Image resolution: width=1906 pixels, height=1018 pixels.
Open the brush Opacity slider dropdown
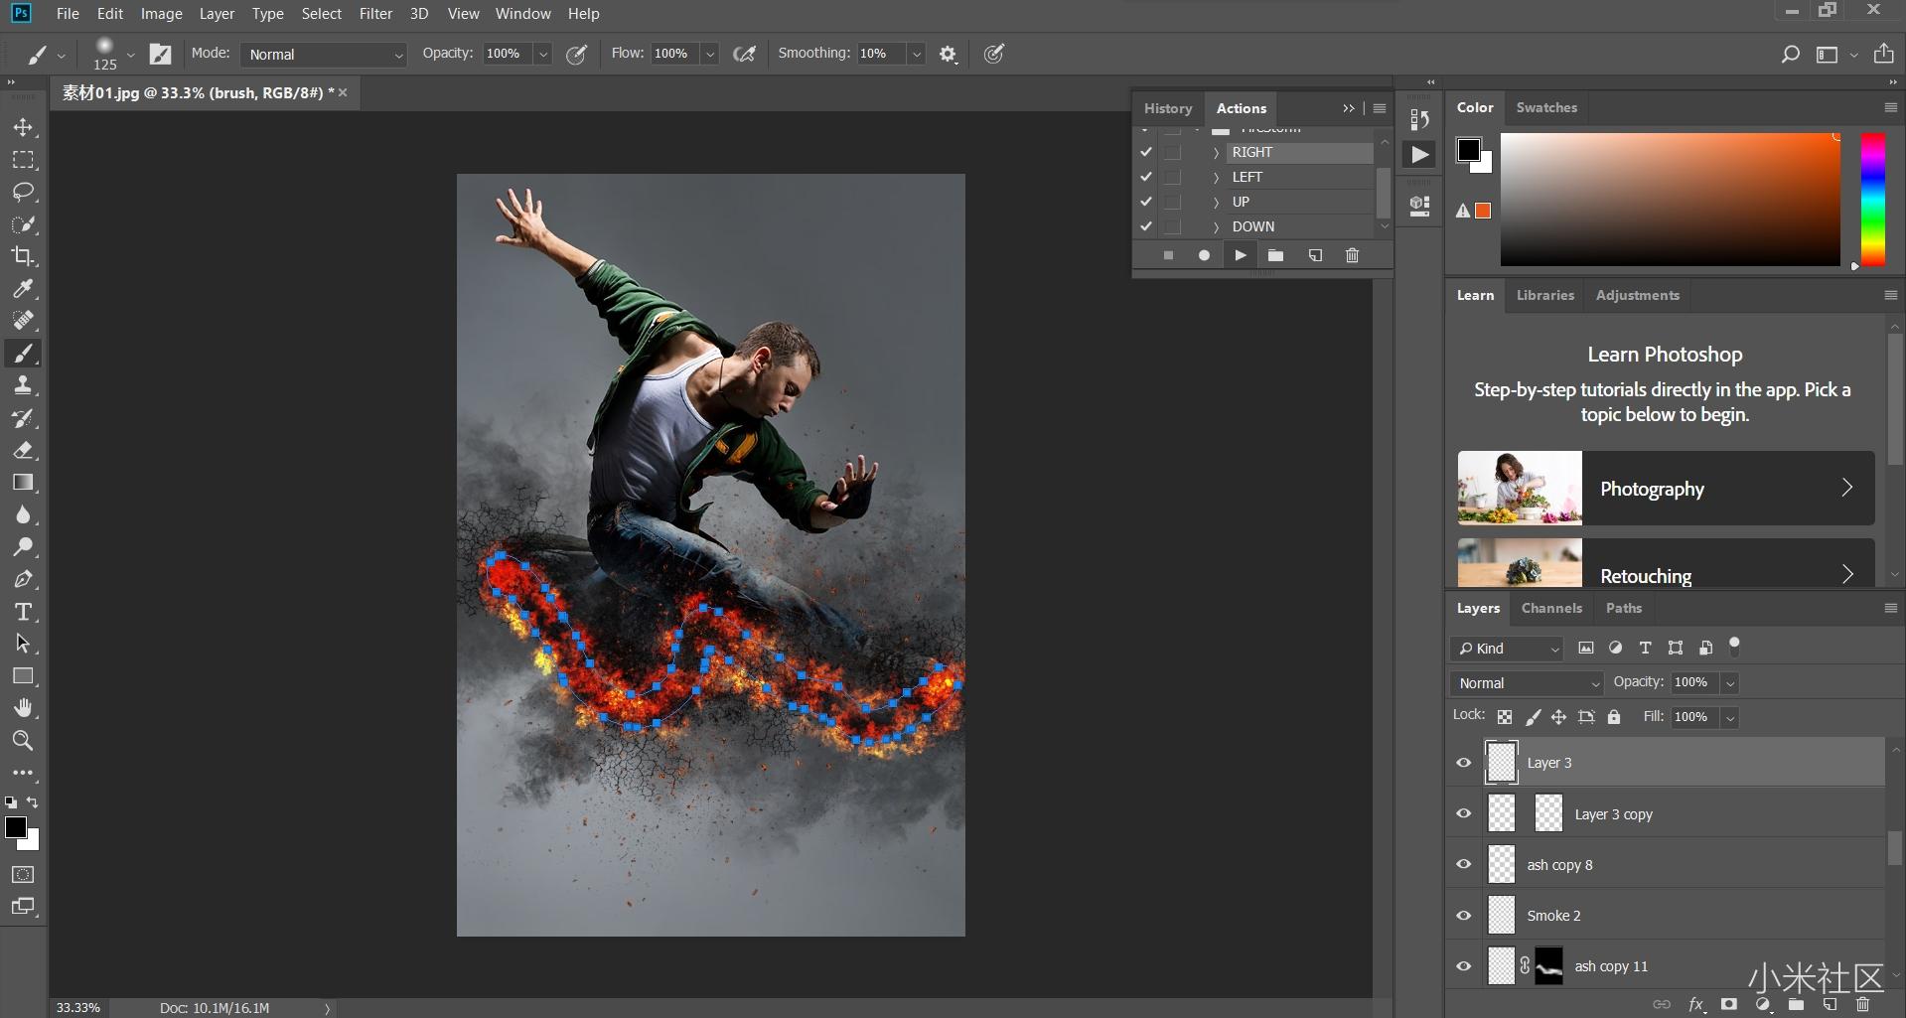[x=543, y=55]
